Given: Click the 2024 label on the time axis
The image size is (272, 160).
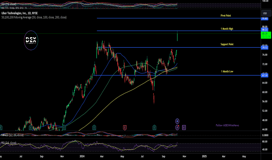Looking at the screenshot, I should point(82,157).
